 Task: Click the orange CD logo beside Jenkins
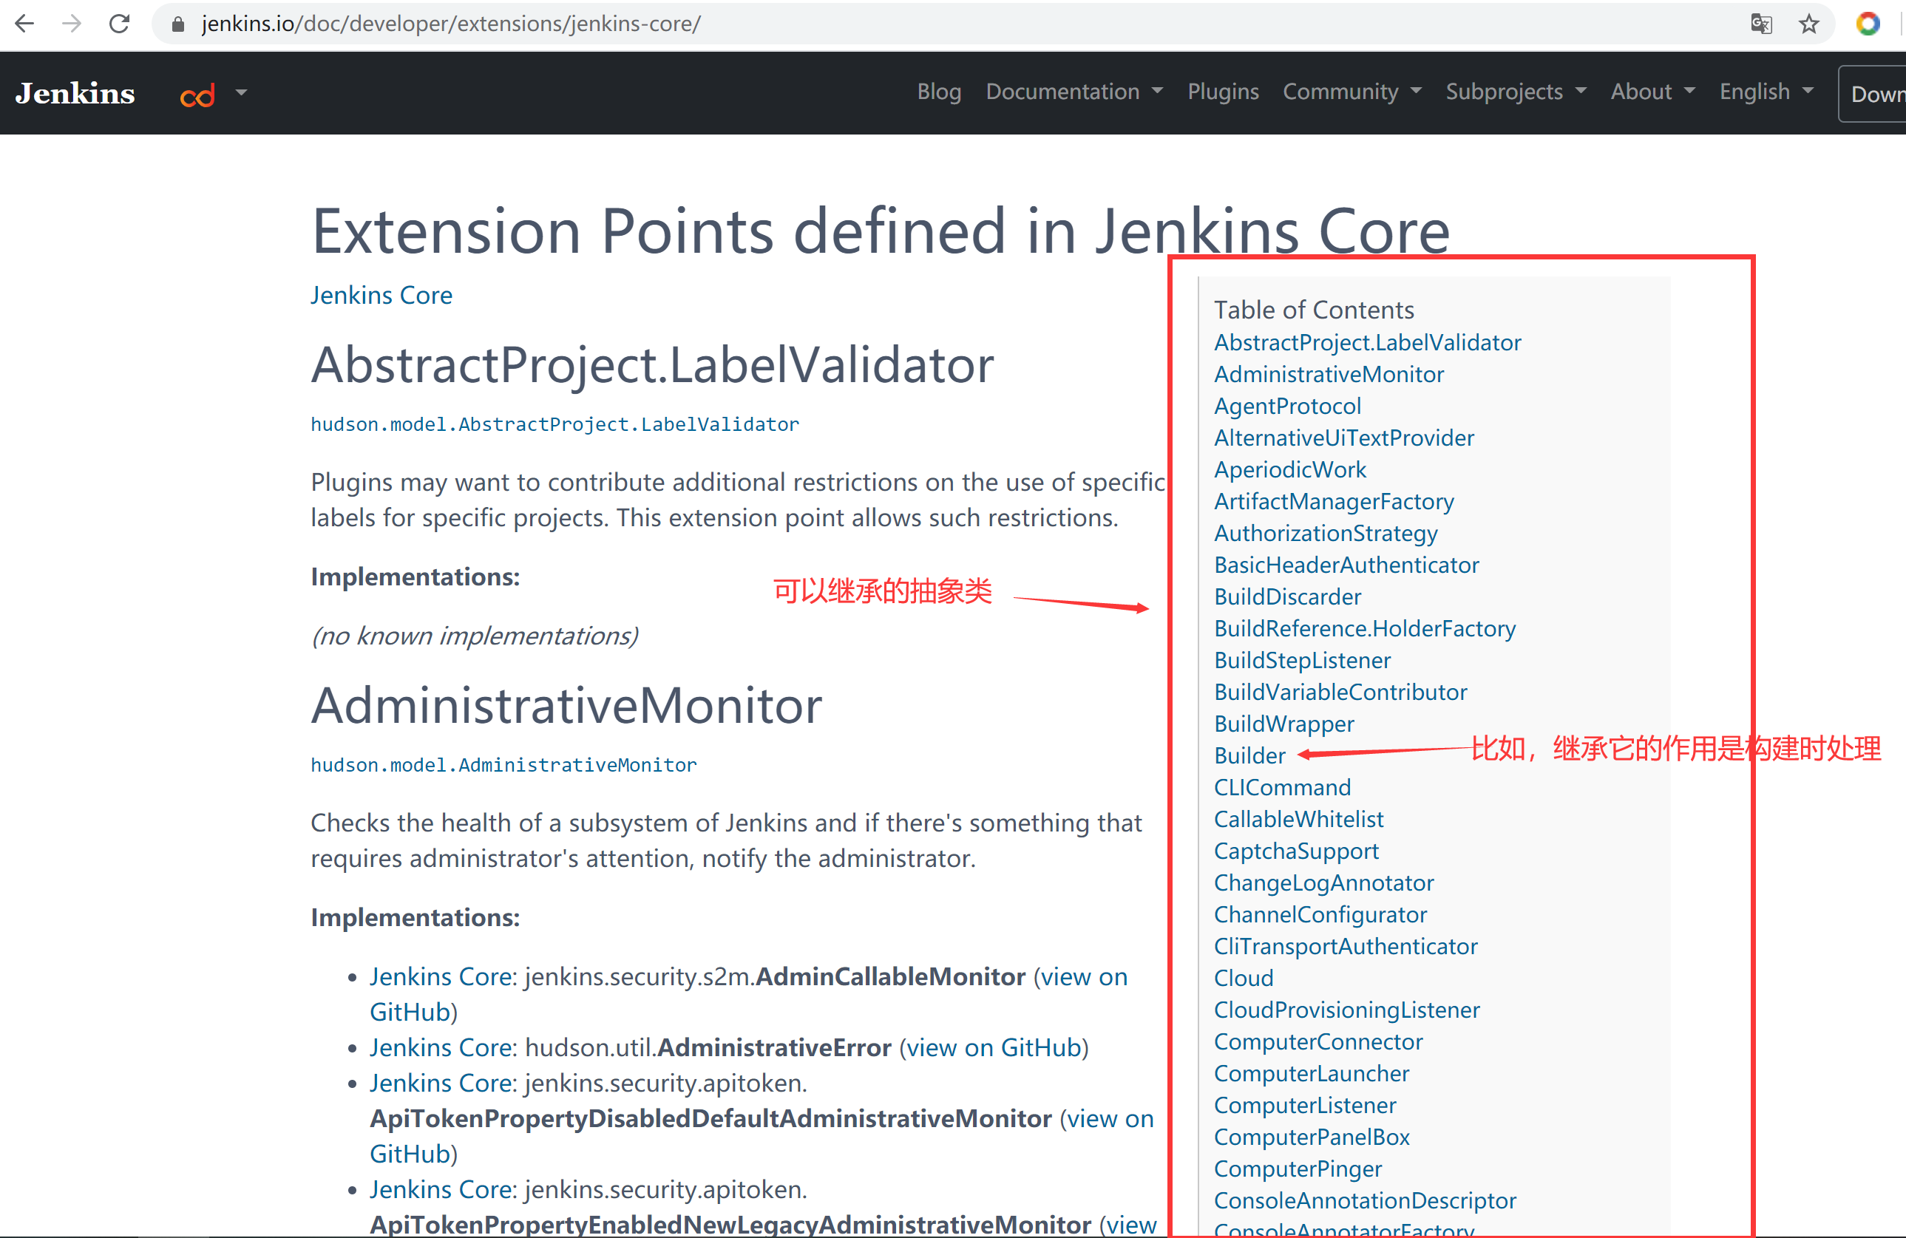[197, 95]
